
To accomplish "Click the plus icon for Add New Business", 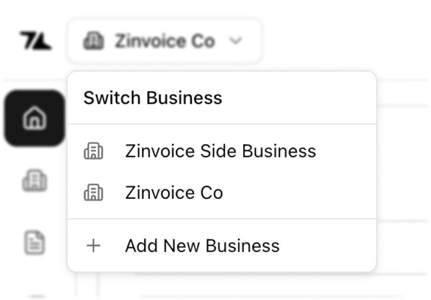I will (93, 245).
